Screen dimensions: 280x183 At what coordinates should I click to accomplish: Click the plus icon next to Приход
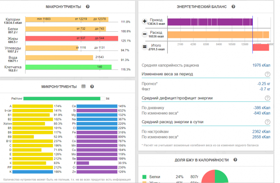point(145,21)
